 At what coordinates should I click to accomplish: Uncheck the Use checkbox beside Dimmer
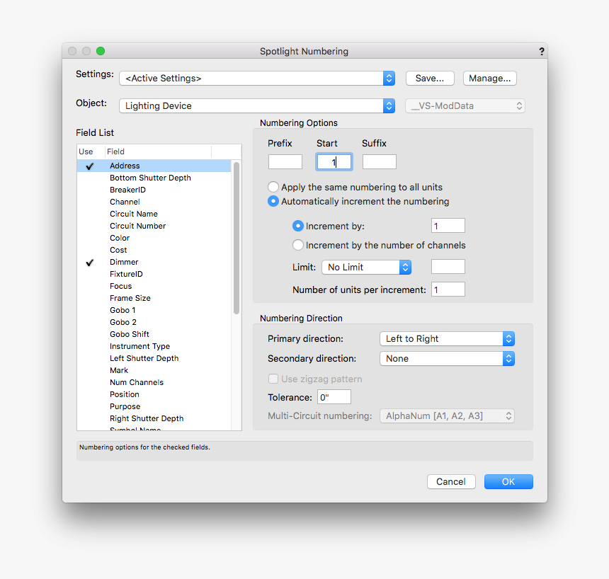(x=89, y=262)
